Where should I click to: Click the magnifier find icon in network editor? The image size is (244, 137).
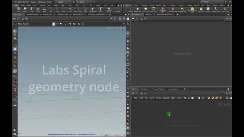[227, 98]
